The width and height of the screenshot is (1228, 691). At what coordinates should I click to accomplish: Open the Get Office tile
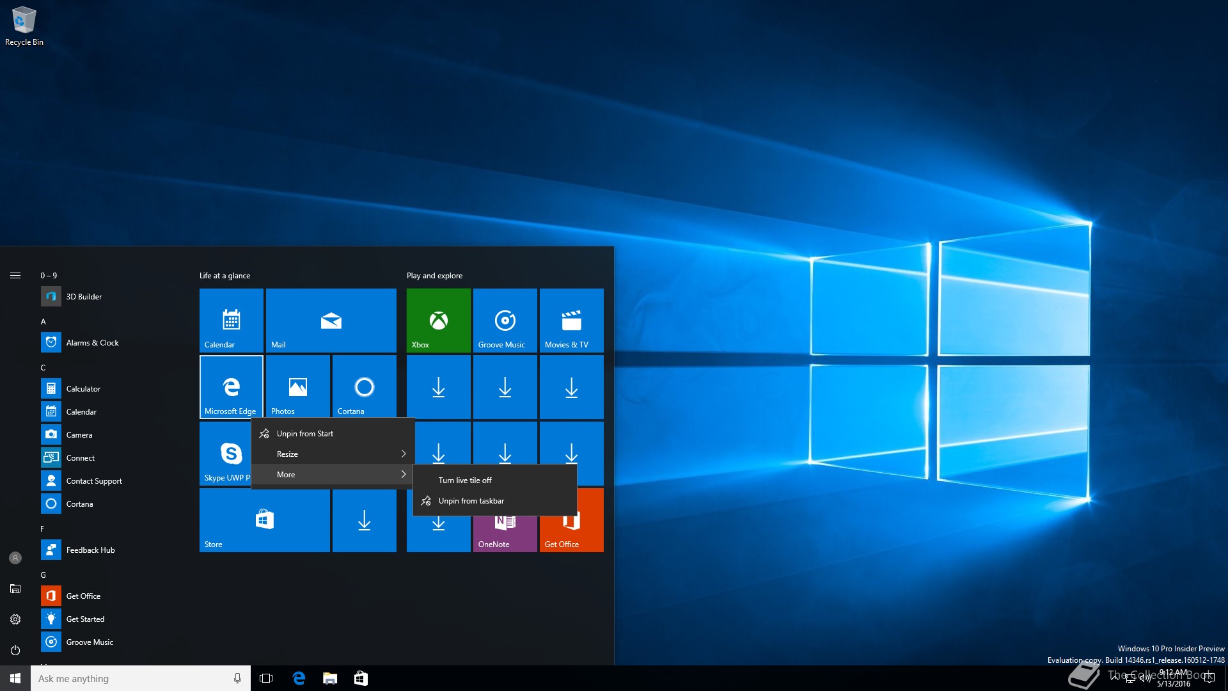click(572, 534)
